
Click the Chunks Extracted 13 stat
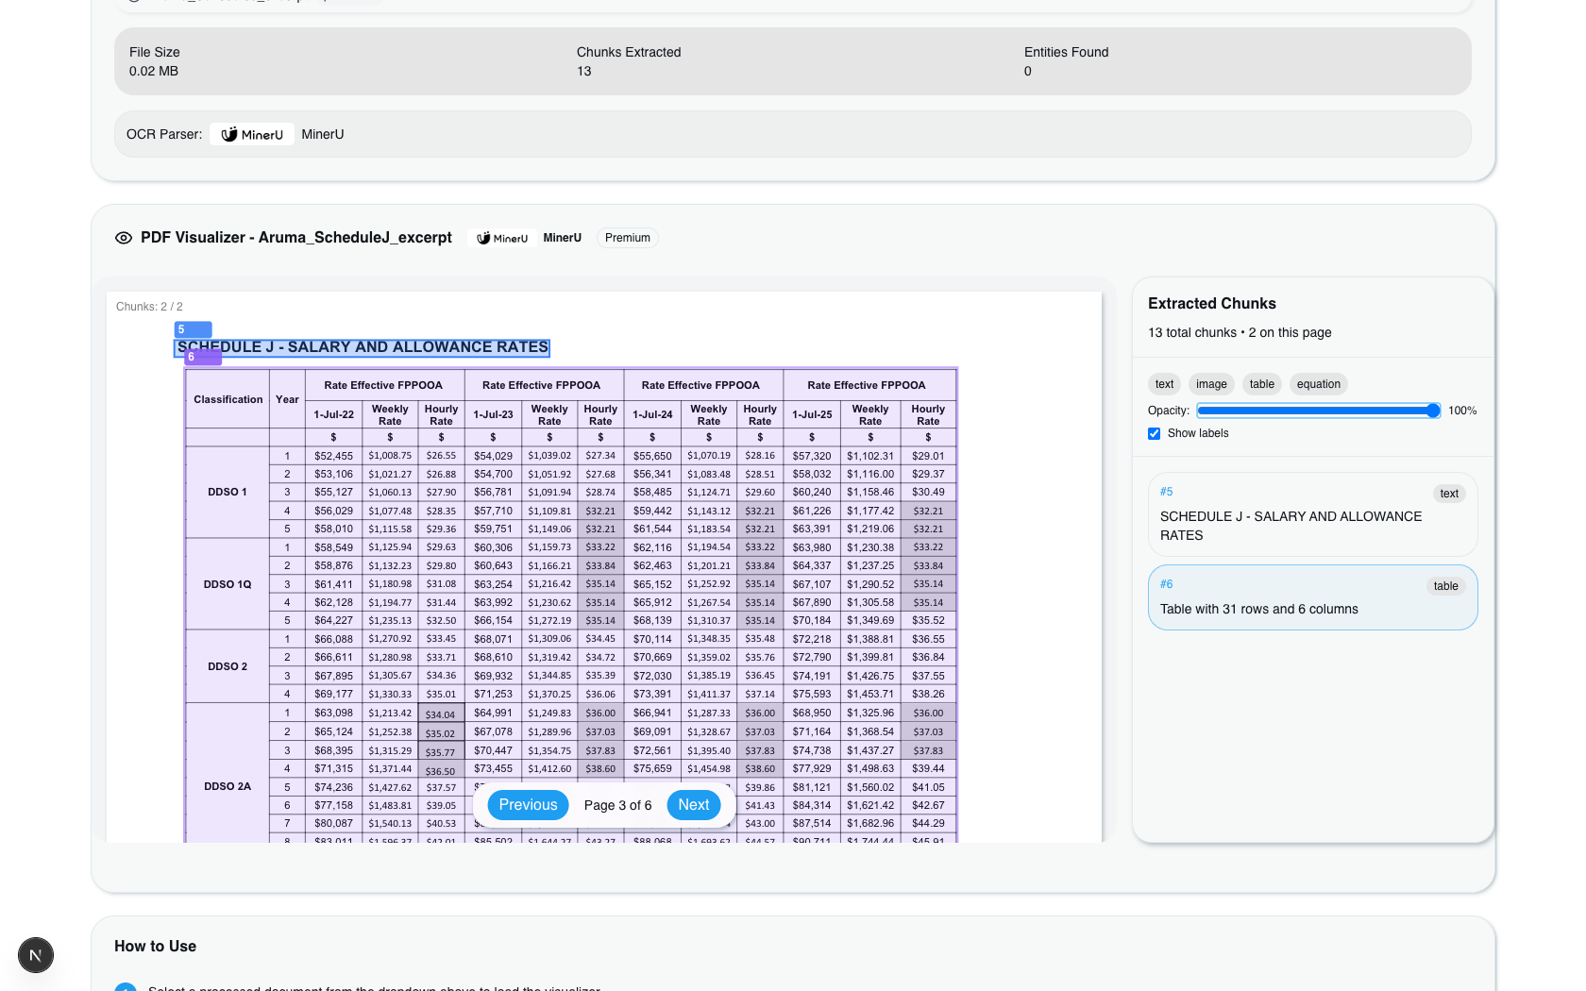coord(629,61)
